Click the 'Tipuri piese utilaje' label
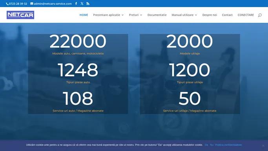This screenshot has width=268, height=151. (190, 82)
